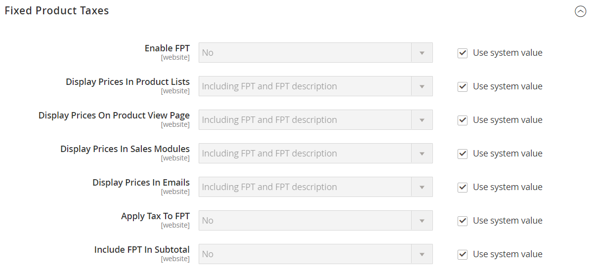
Task: Click the Fixed Product Taxes heading
Action: pos(57,10)
